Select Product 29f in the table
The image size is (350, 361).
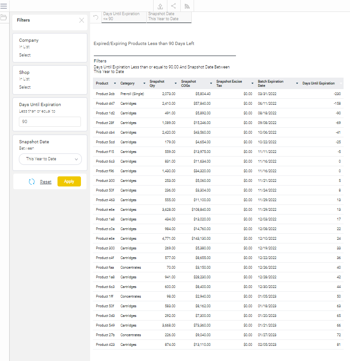[x=105, y=123]
